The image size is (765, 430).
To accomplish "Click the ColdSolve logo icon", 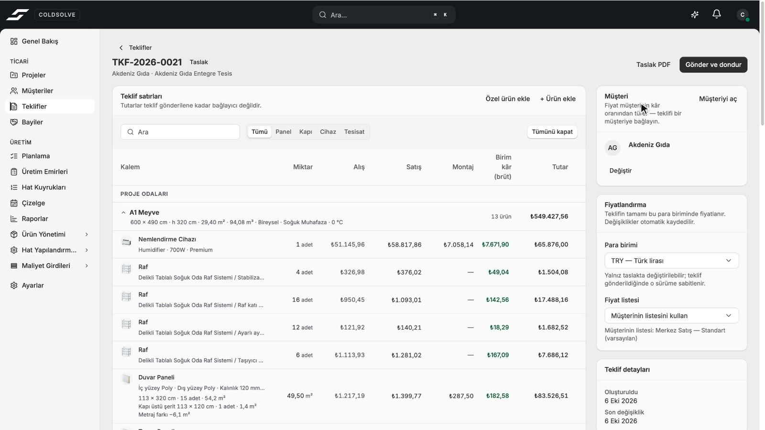I will tap(18, 15).
